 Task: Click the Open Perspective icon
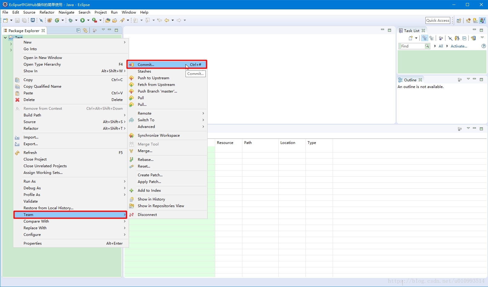459,21
